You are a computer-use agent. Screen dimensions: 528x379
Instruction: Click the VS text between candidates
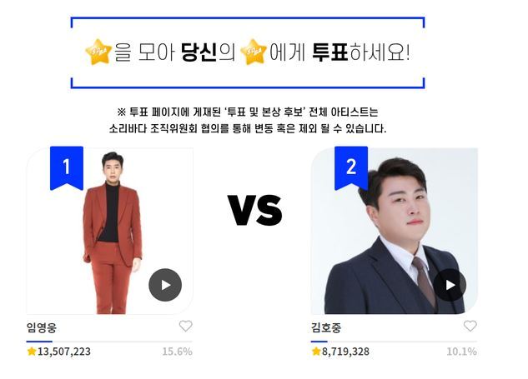pyautogui.click(x=255, y=210)
